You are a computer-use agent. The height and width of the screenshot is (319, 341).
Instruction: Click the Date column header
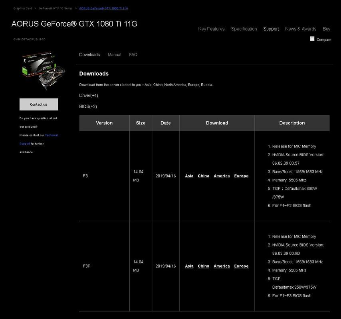pyautogui.click(x=165, y=123)
